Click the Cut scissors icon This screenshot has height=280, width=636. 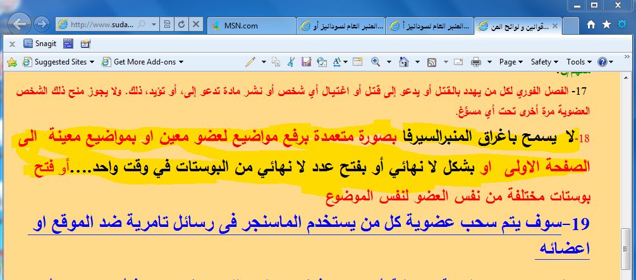pos(290,62)
